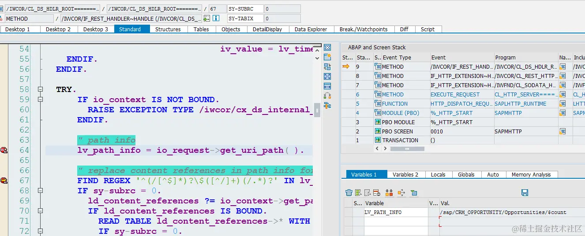This screenshot has width=585, height=236.
Task: Click the /sap/CRM_OPPORTUNITY value cell
Action: [512, 212]
